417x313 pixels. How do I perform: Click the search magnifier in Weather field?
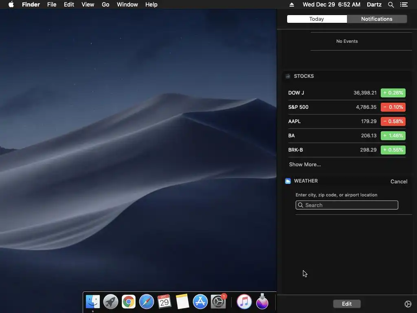[x=301, y=205]
